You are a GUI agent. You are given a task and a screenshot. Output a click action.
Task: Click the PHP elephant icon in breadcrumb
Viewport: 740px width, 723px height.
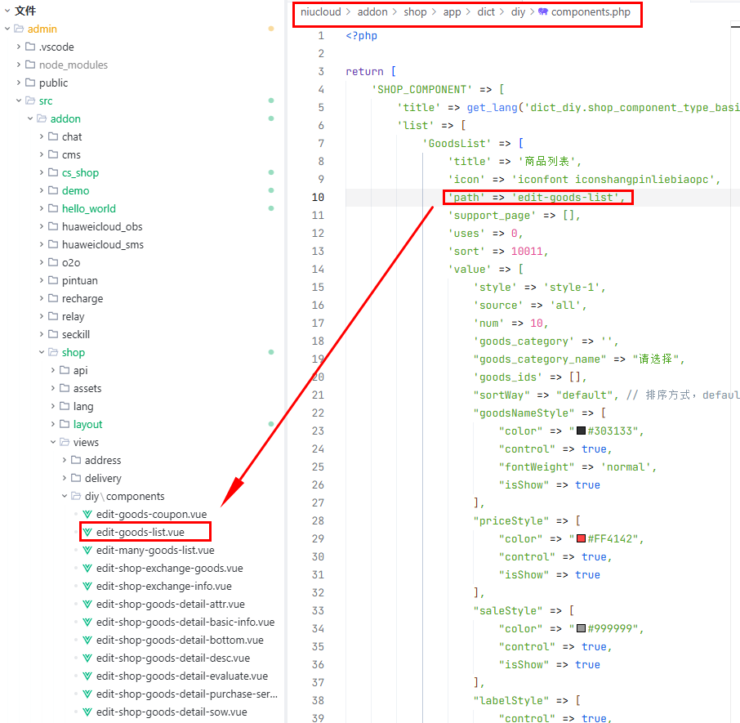[543, 12]
